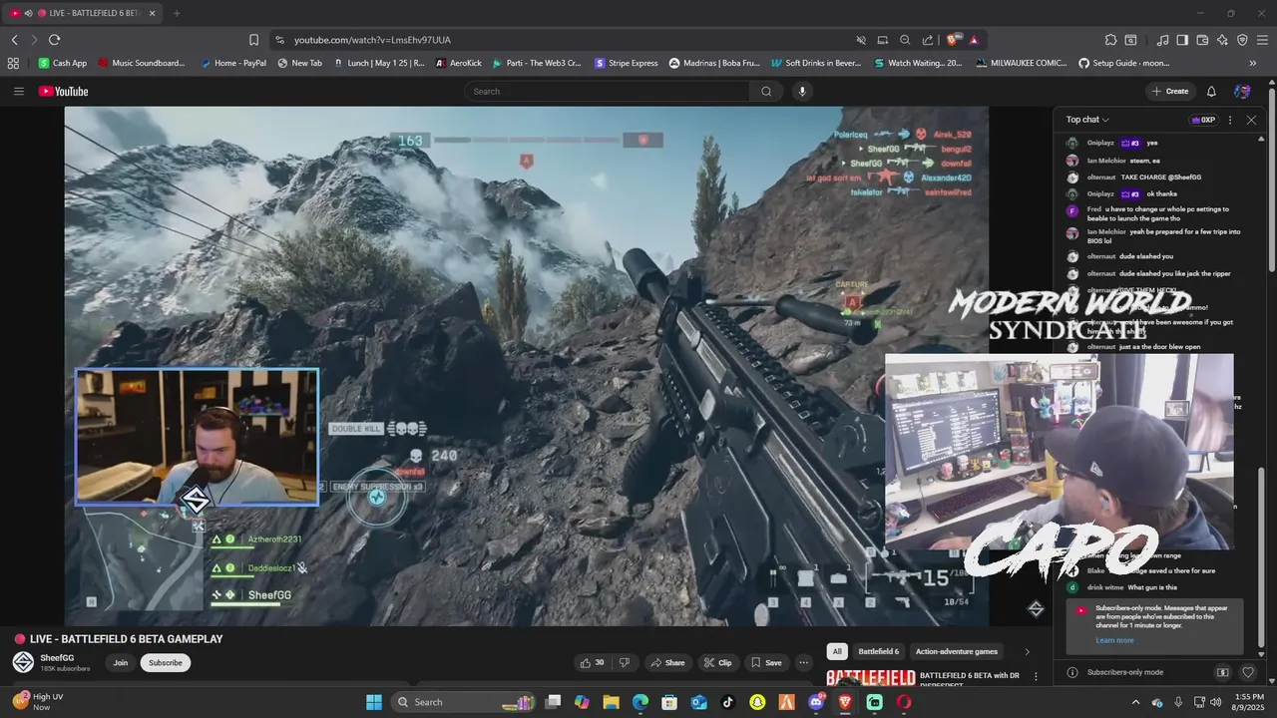1277x718 pixels.
Task: Open the Leo AI sparkle icon
Action: (1222, 40)
